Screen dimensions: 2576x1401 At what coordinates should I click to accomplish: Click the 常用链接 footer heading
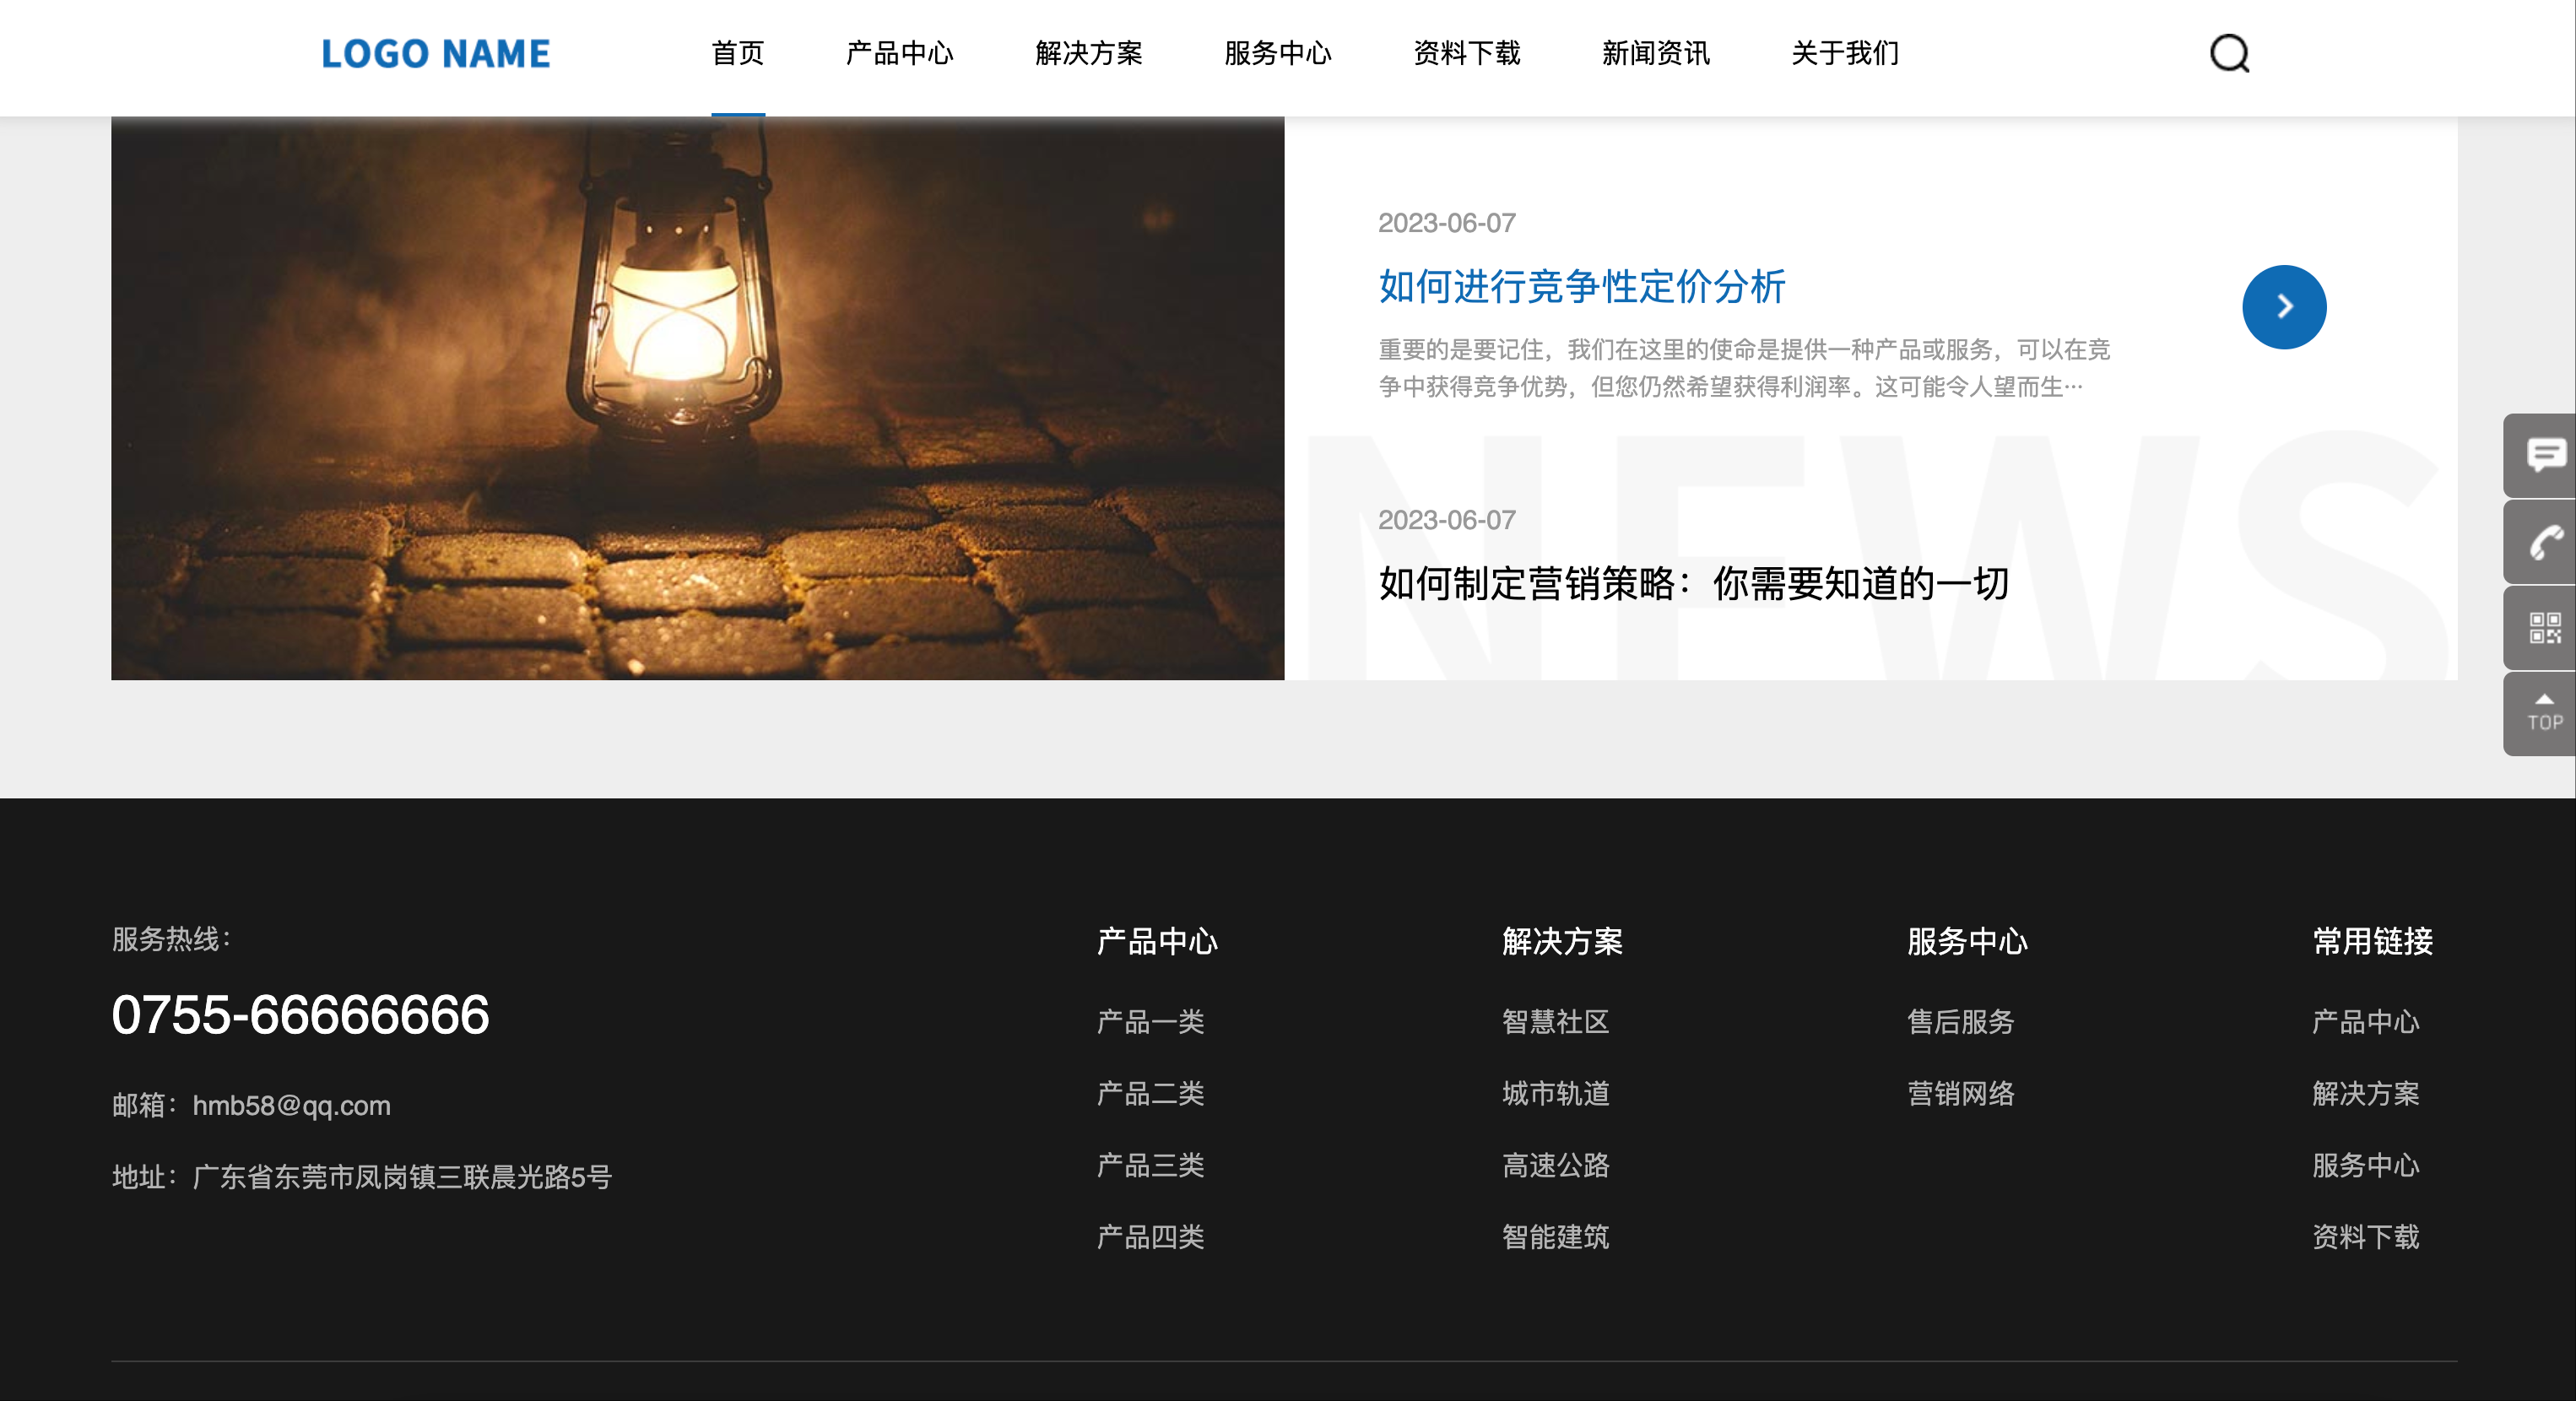[2372, 941]
